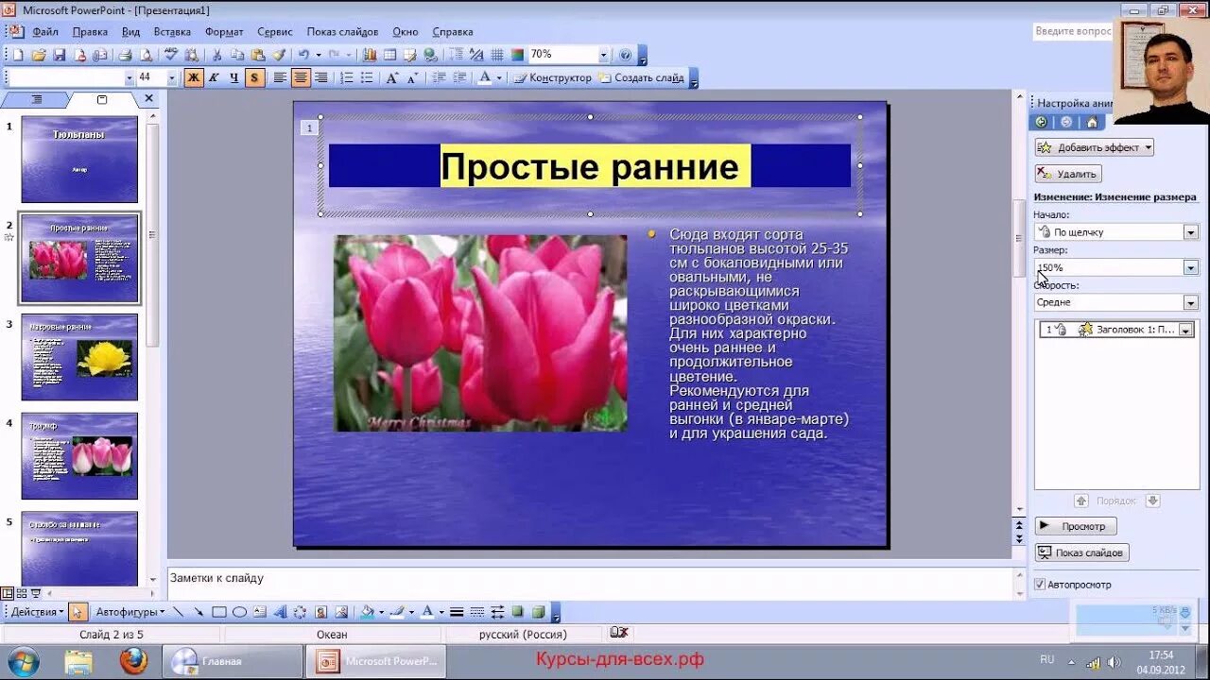This screenshot has width=1210, height=680.
Task: Open the Формат menu
Action: coord(224,31)
